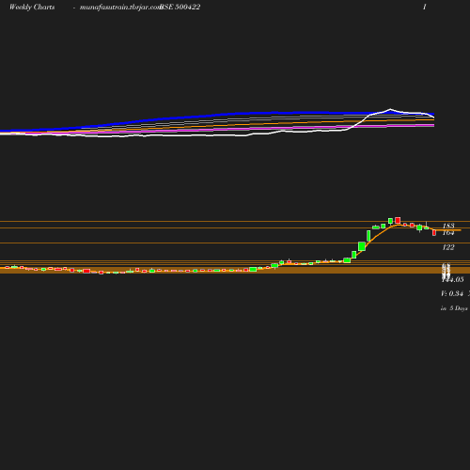470x470 pixels.
Task: Click the munafasutra site name in the header
Action: 120,8
